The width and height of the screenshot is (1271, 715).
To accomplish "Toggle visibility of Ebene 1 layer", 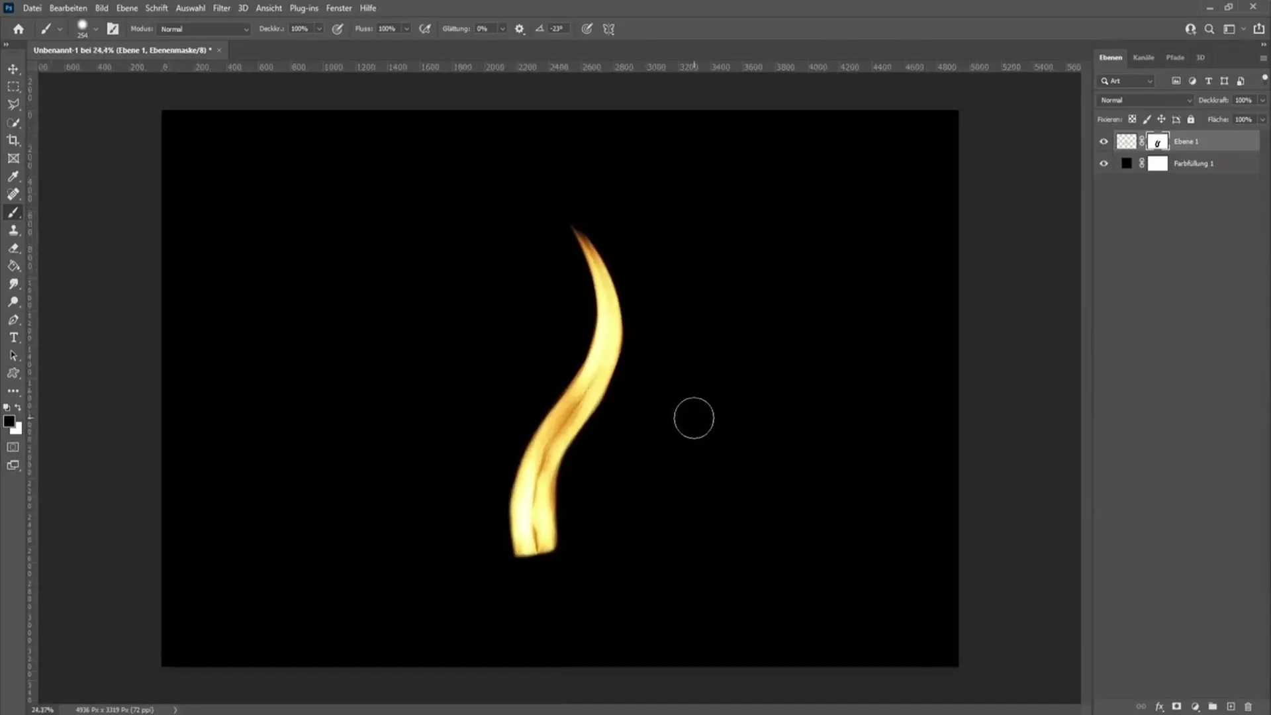I will (1104, 140).
